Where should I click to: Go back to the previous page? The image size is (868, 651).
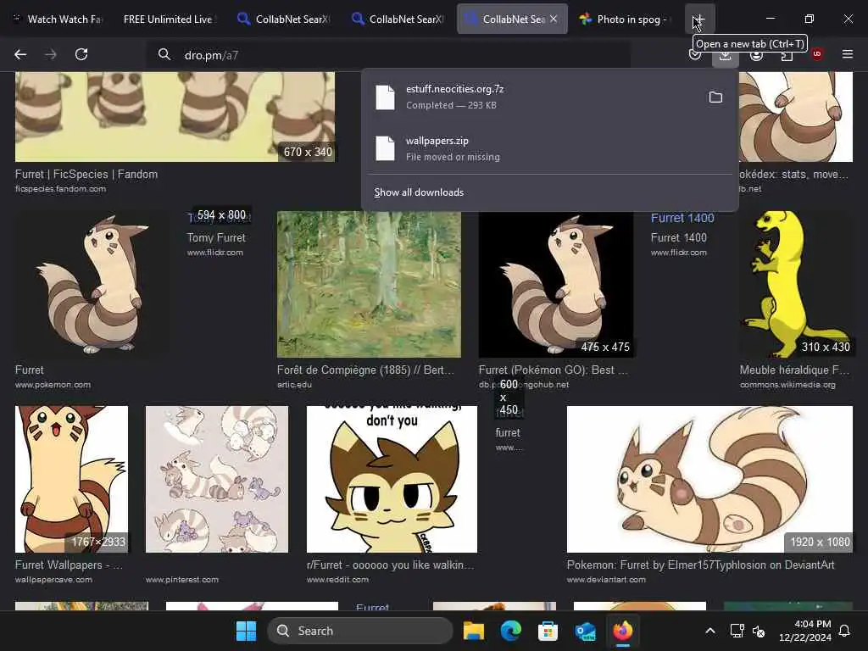(x=20, y=54)
